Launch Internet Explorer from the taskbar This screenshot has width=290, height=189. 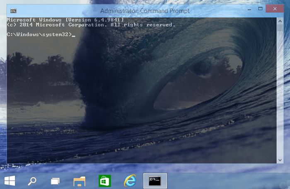tap(130, 181)
